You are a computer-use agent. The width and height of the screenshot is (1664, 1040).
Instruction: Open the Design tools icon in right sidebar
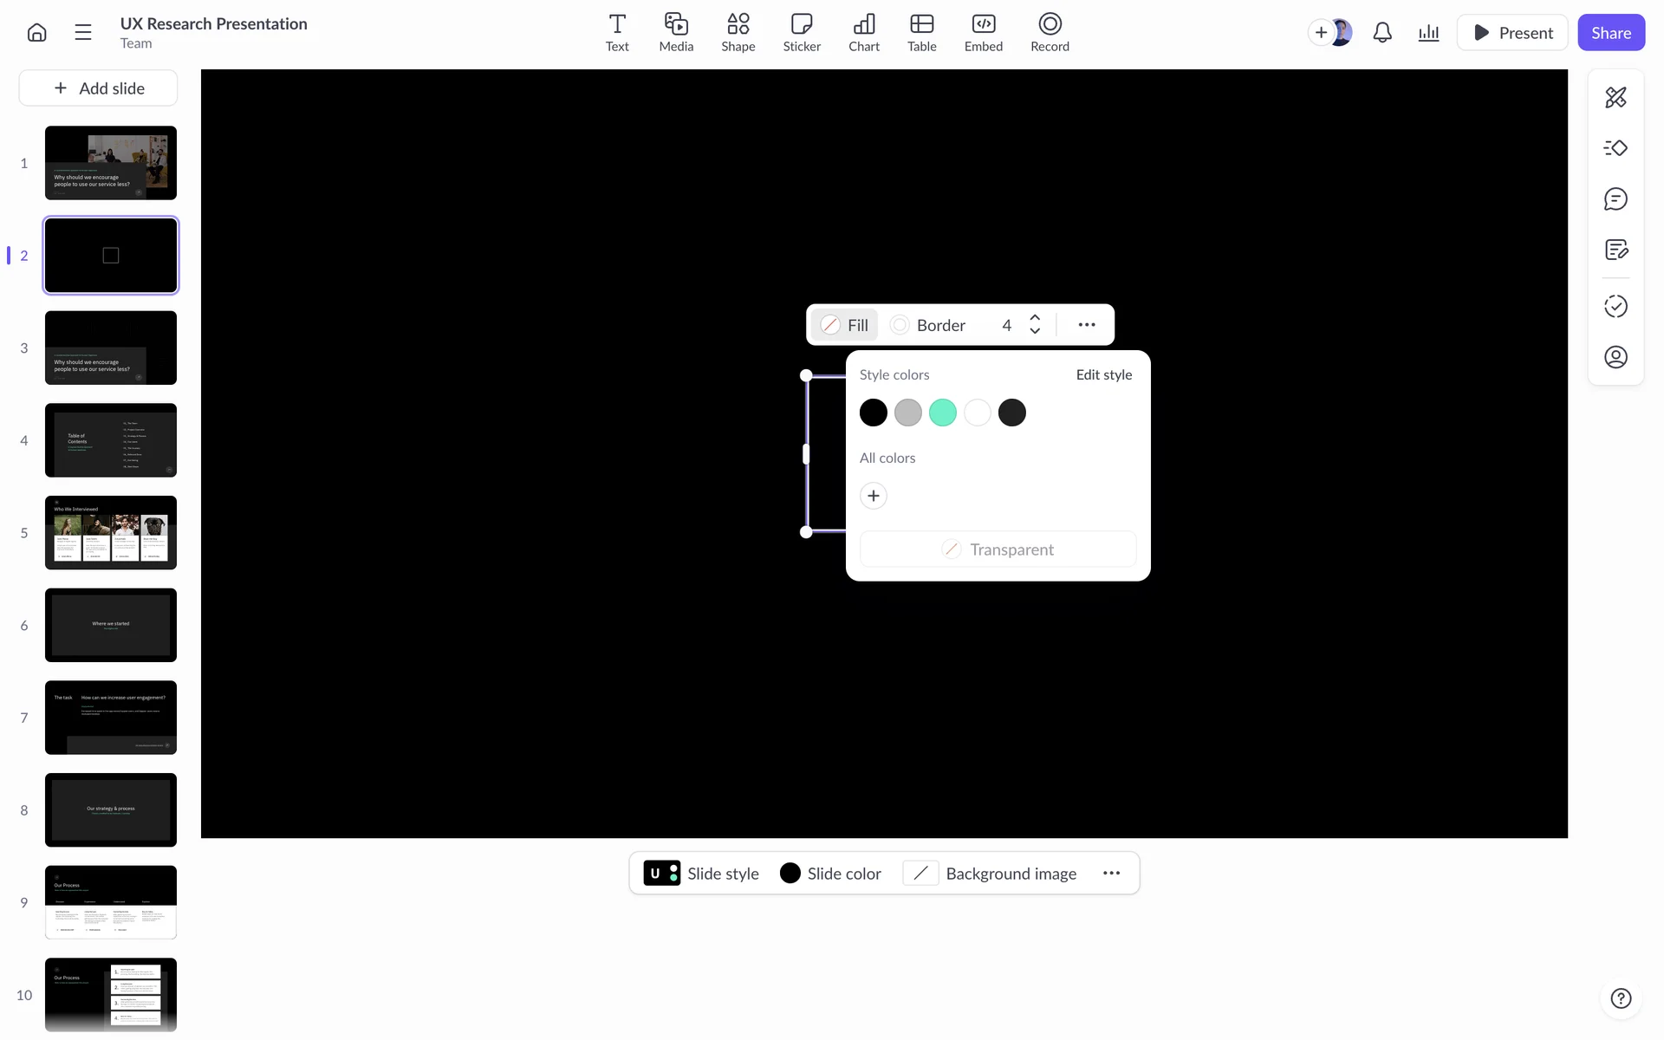coord(1615,97)
